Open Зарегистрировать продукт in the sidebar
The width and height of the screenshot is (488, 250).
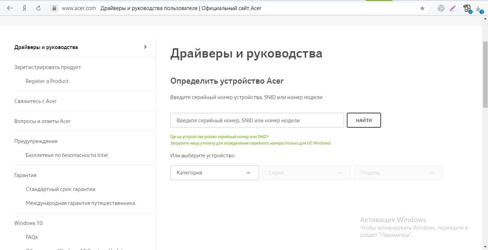pos(48,67)
